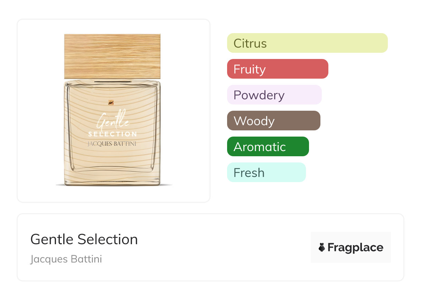Click the wooden cap of the perfume

(112, 56)
